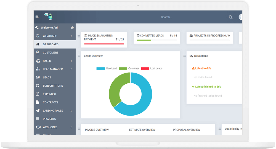Click the robot logo in the header
The image size is (276, 149).
[x=49, y=17]
